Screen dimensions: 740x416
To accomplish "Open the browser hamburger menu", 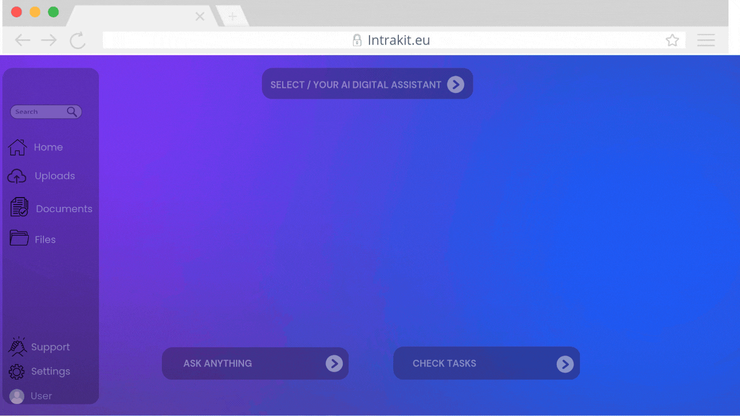I will (x=706, y=40).
